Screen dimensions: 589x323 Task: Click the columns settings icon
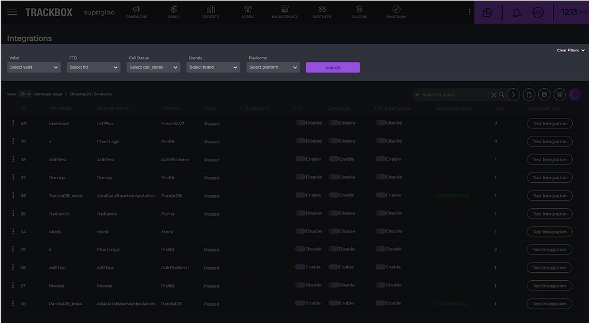[x=560, y=95]
